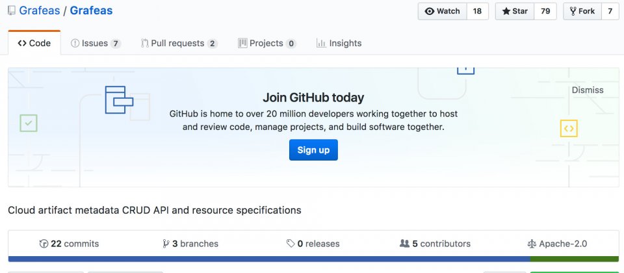Click the branches icon beside 3 branches
Screen dimensions: 624x273
(x=166, y=244)
